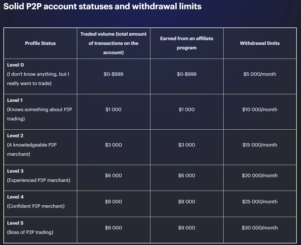This screenshot has width=301, height=245.
Task: Select the Traded volume column header
Action: pyautogui.click(x=113, y=43)
